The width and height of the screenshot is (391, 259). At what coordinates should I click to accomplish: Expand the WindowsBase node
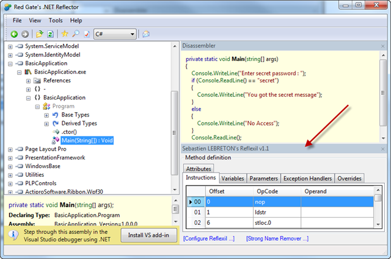tap(10, 167)
